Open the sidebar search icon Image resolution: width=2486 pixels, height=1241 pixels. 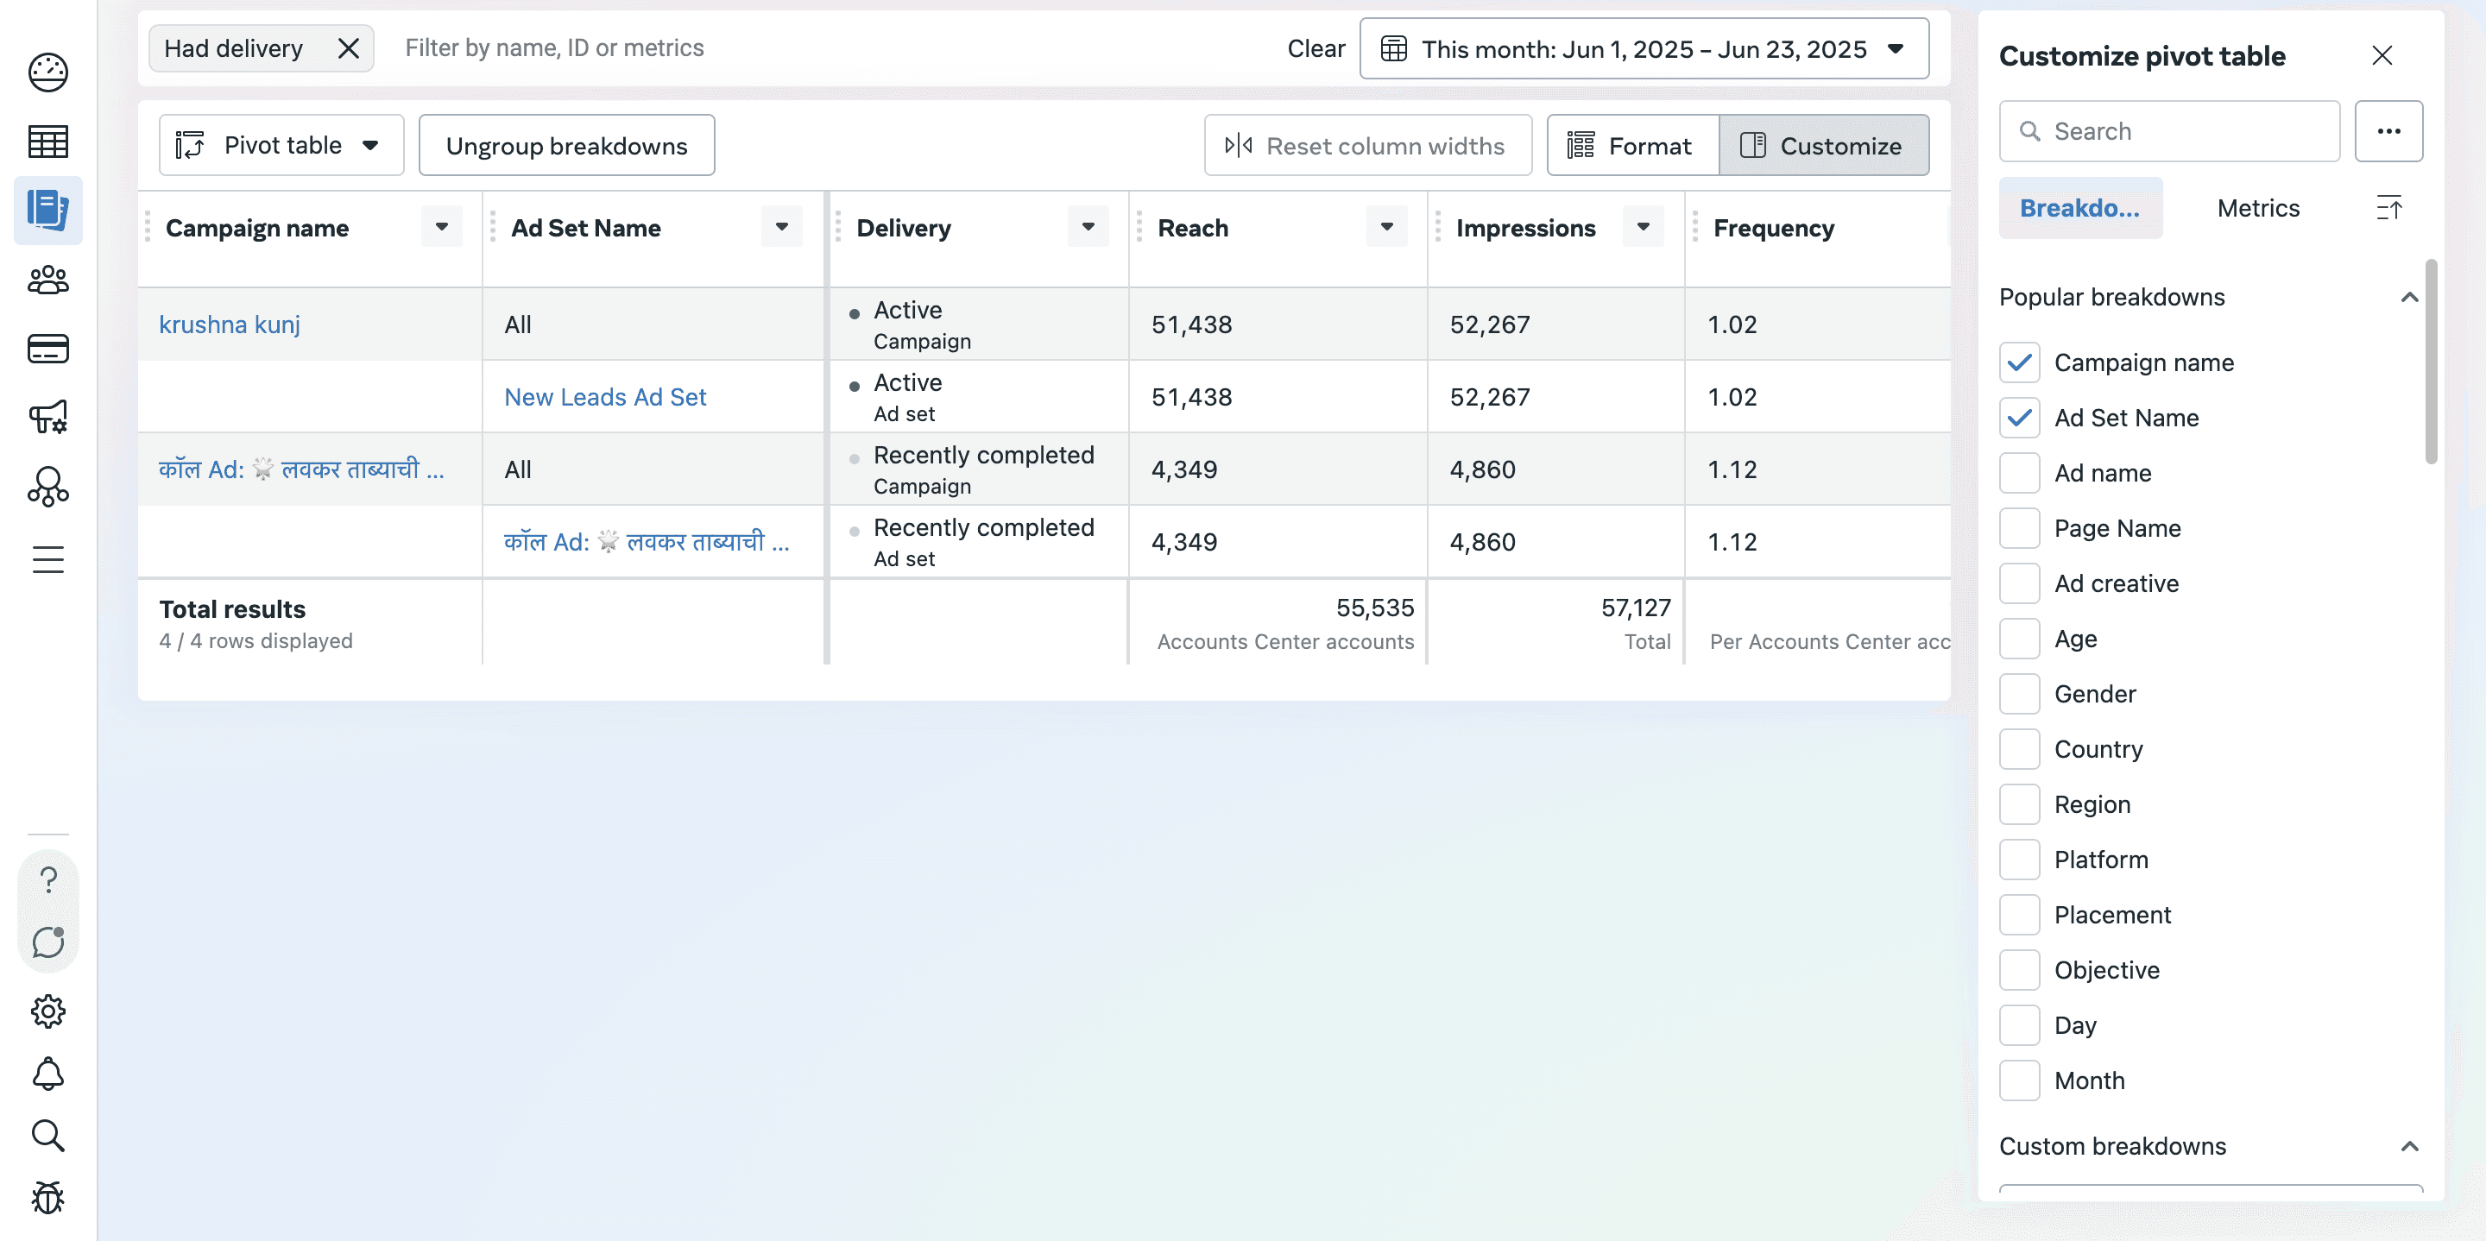tap(47, 1136)
